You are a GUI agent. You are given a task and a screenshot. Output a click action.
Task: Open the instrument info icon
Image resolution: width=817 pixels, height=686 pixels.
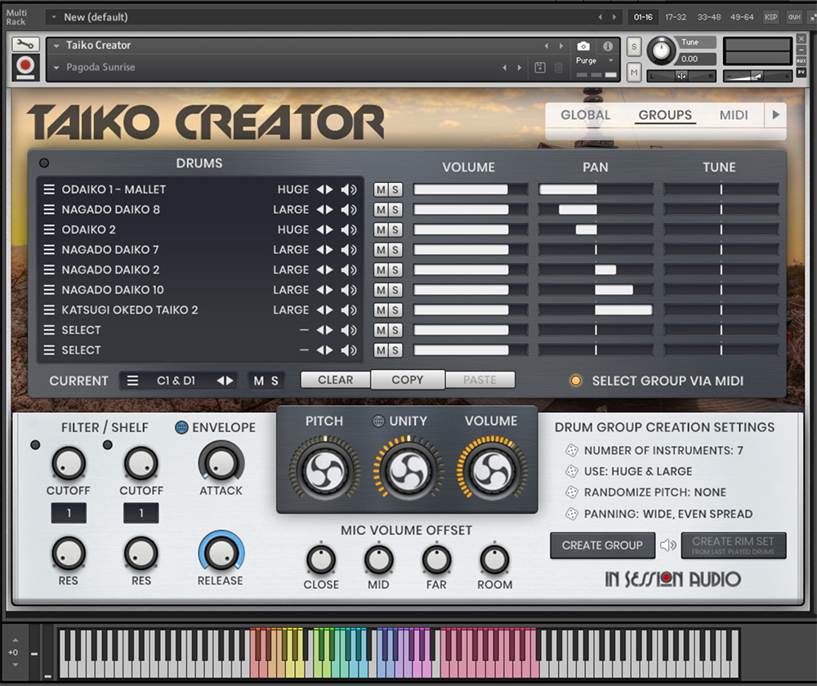[x=608, y=47]
